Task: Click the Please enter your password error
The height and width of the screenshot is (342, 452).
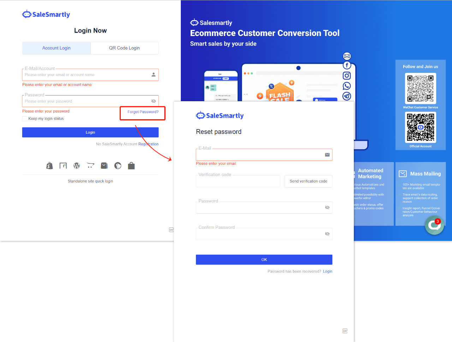Action: (46, 111)
